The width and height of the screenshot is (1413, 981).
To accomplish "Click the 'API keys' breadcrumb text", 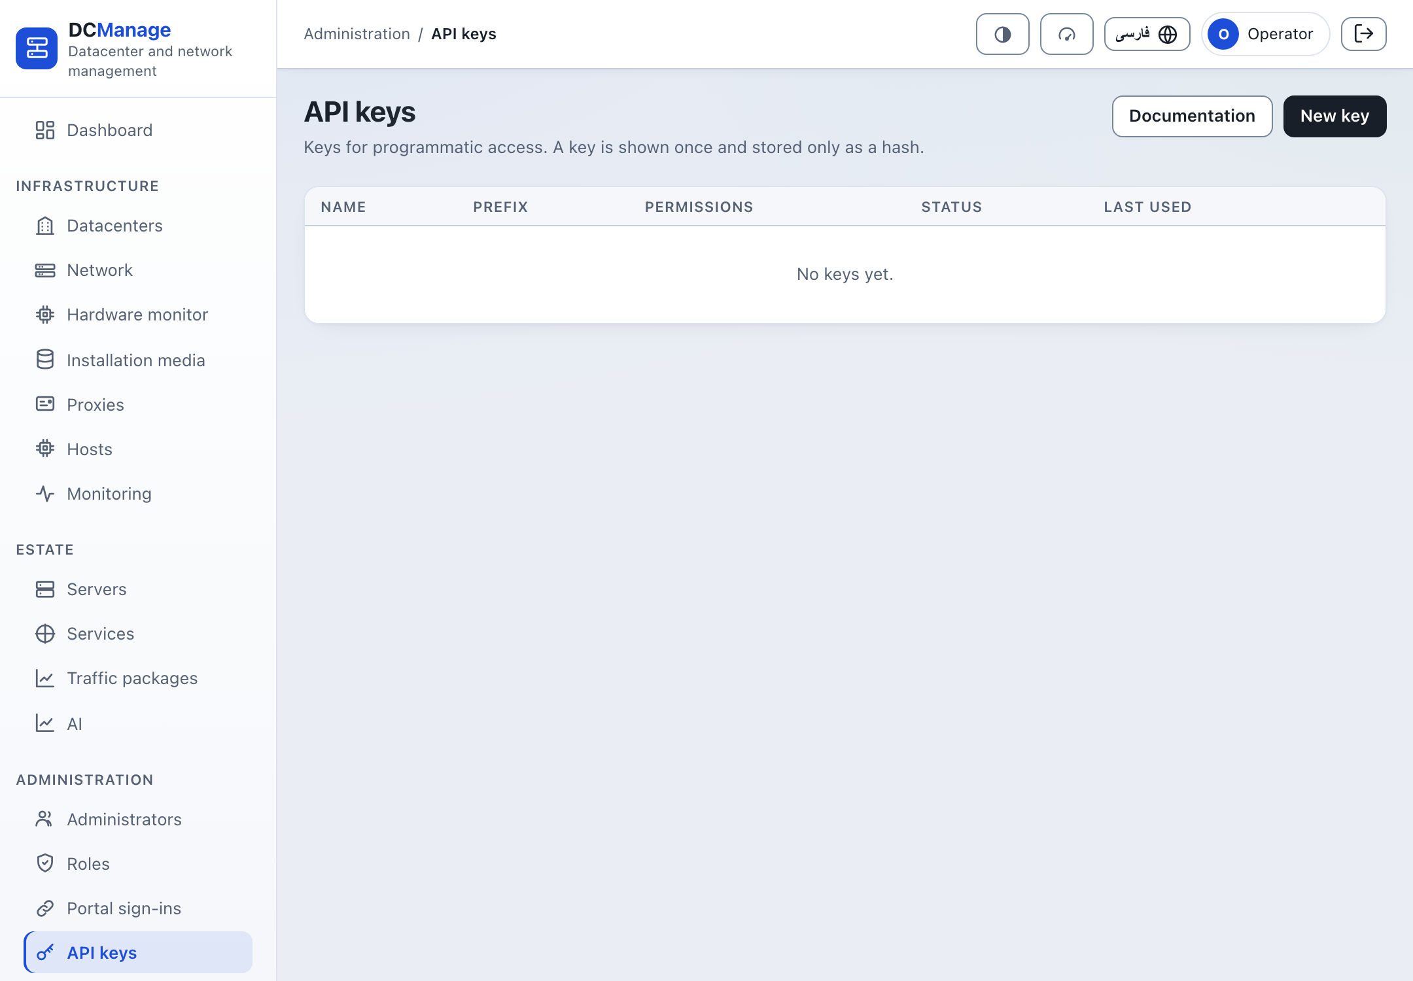I will [x=464, y=34].
